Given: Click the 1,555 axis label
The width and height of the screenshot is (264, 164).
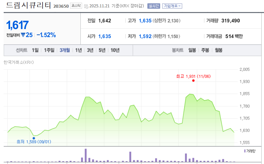Looking at the screenshot, I should 245,143.
